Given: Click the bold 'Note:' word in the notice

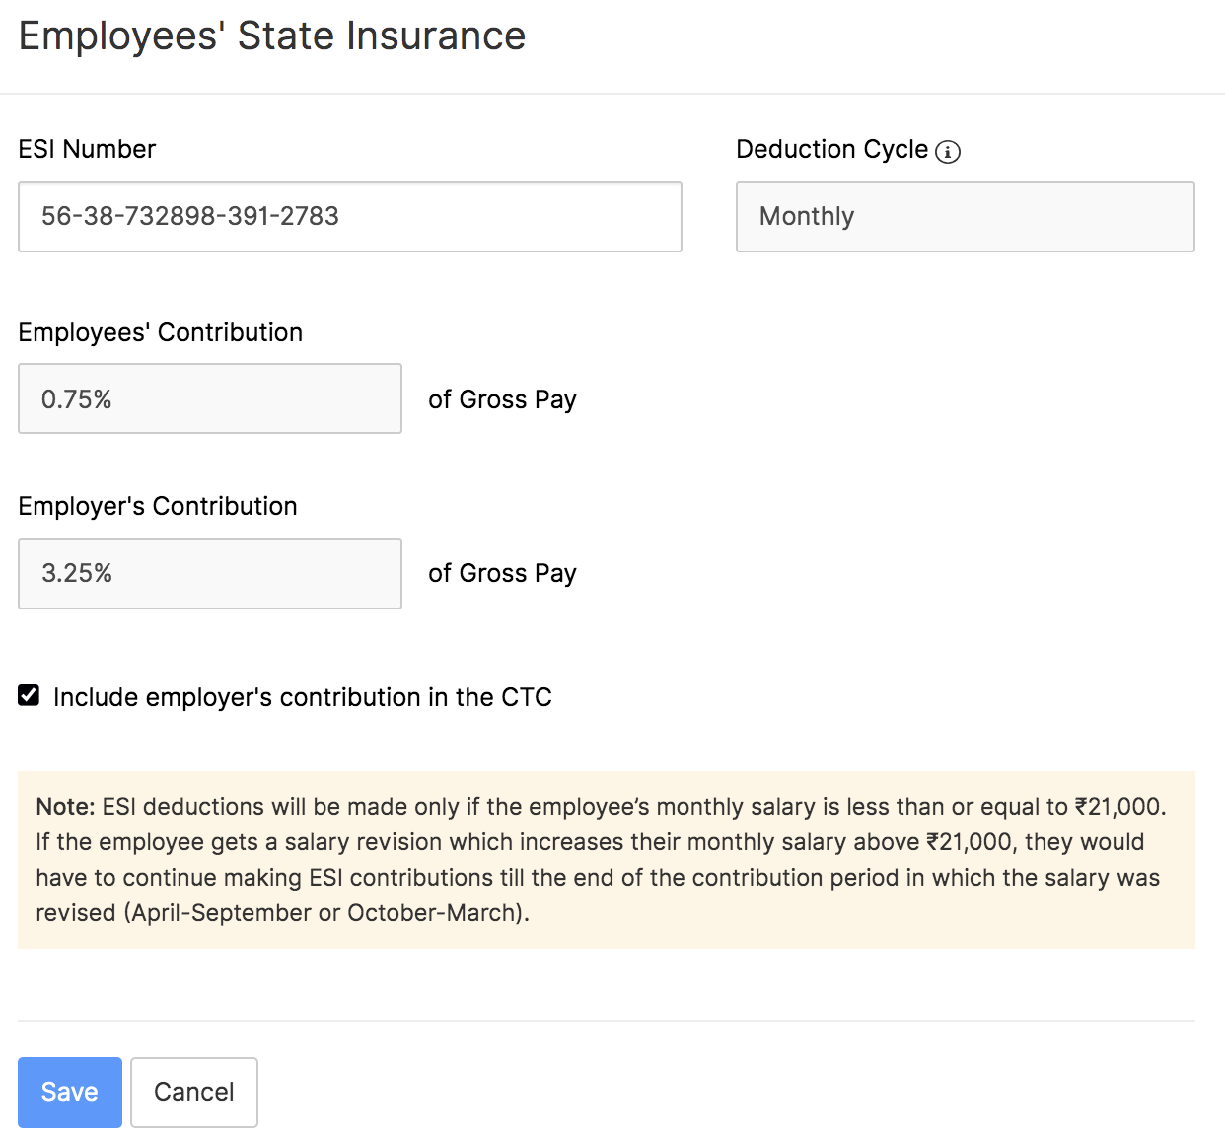Looking at the screenshot, I should pyautogui.click(x=65, y=807).
